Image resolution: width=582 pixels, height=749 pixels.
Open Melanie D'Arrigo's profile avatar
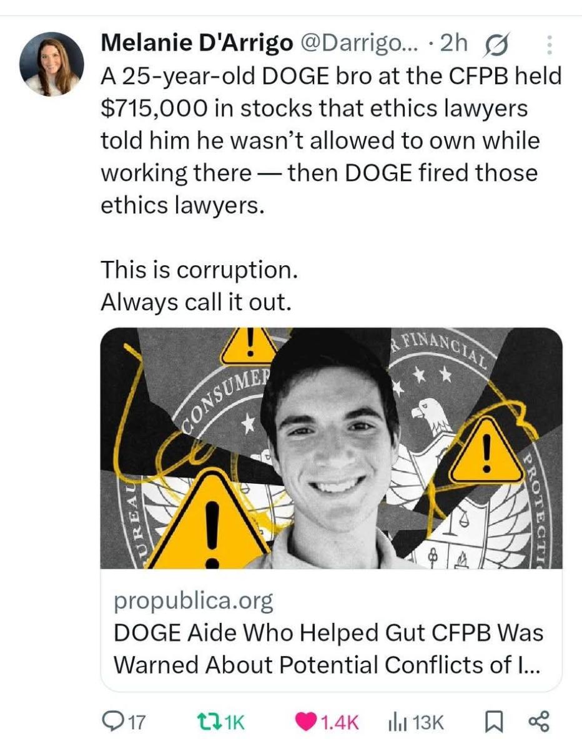[52, 64]
